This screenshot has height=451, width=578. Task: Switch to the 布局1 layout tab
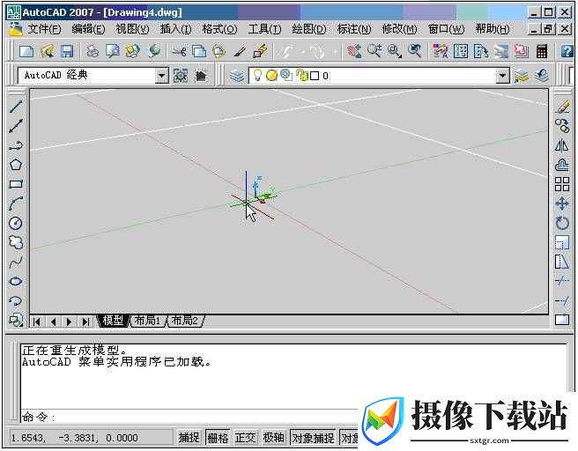tap(147, 321)
